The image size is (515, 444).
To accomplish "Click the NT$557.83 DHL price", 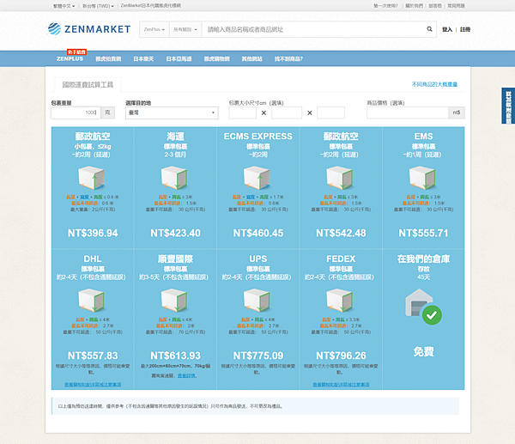I will pos(93,356).
